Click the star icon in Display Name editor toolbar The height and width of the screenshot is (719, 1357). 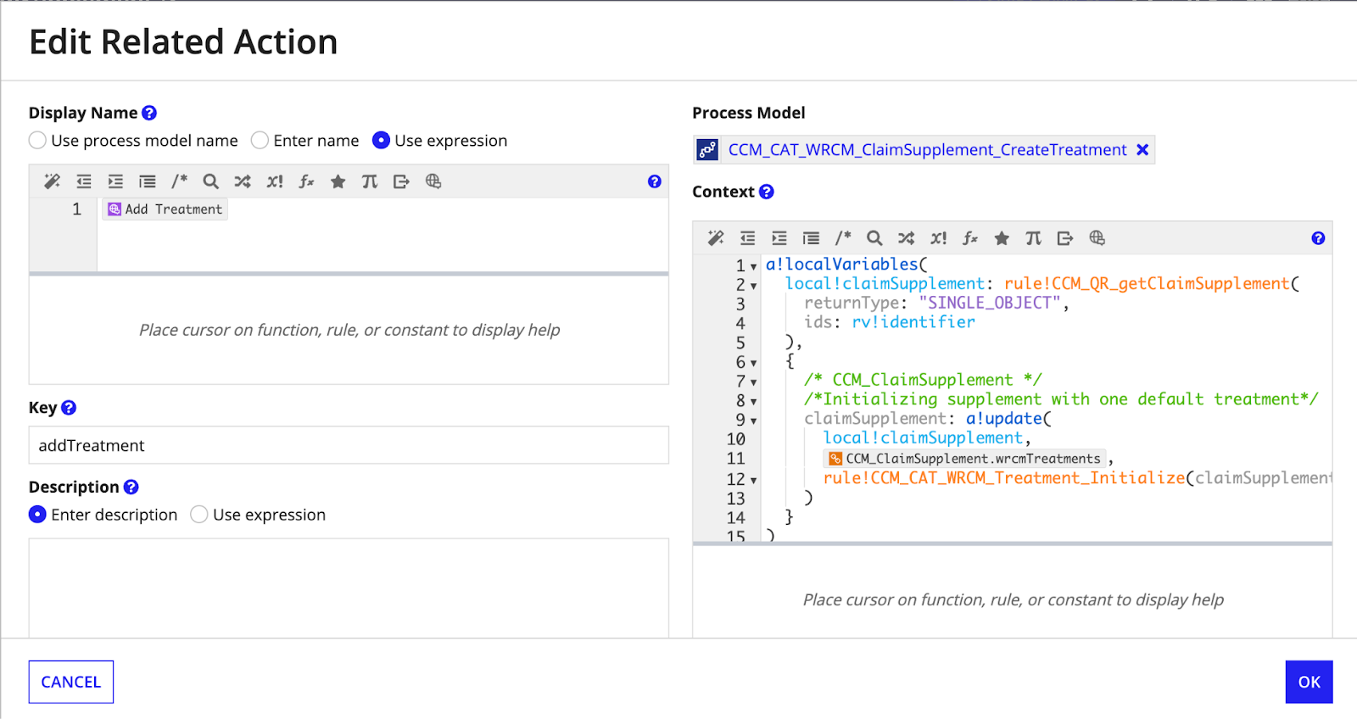(x=338, y=181)
